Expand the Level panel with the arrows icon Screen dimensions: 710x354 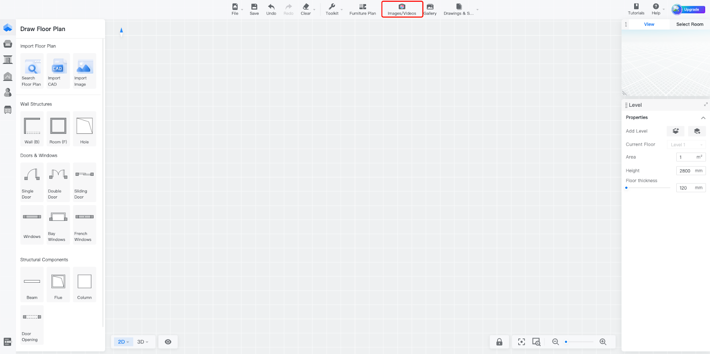(706, 105)
